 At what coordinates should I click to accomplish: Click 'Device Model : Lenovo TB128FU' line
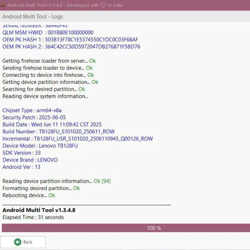(x=40, y=146)
